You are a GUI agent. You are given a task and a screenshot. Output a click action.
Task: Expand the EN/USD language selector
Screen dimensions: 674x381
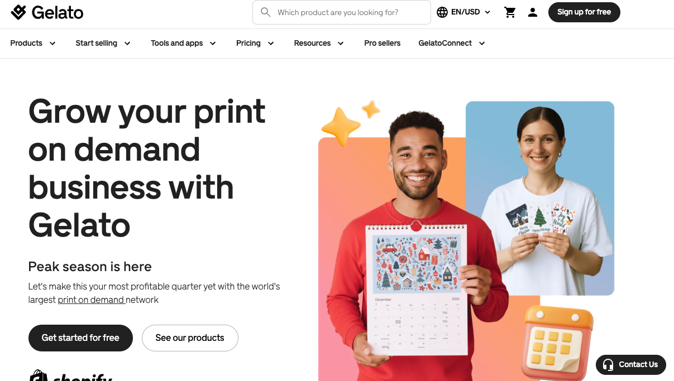tap(463, 12)
